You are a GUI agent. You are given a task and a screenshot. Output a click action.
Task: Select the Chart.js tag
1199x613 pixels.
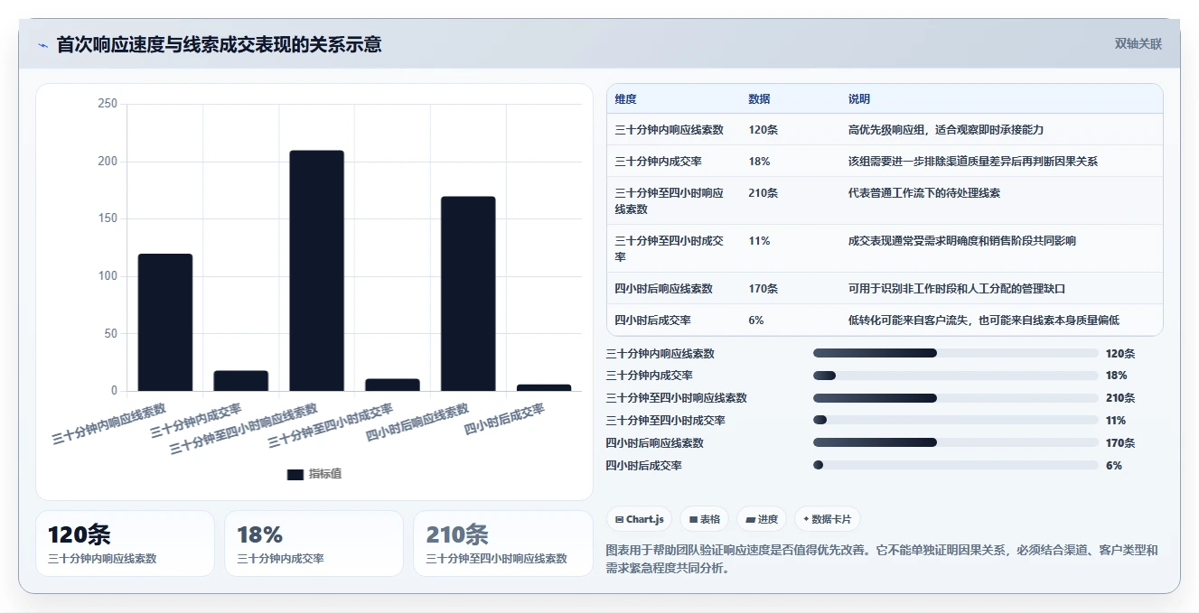[x=639, y=519]
